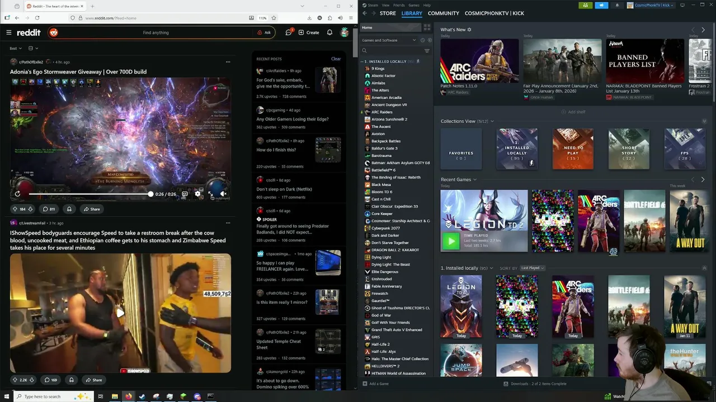Open Steam Downloads status
Screen dimensions: 716x402
click(x=535, y=384)
